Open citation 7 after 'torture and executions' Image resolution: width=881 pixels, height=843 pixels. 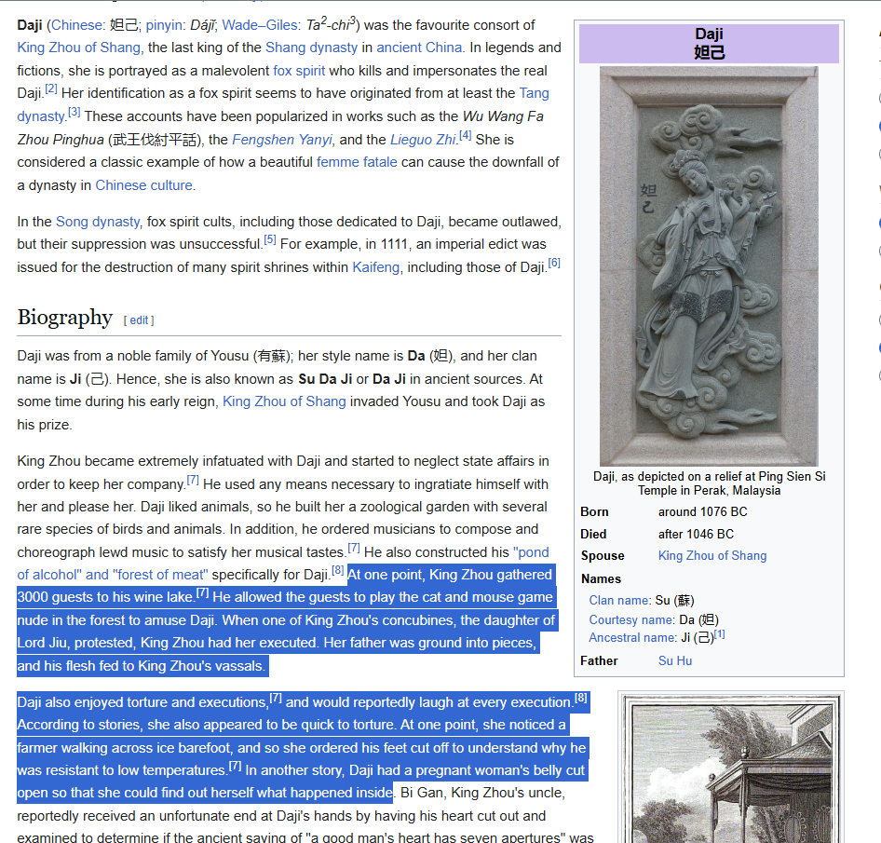pyautogui.click(x=276, y=698)
